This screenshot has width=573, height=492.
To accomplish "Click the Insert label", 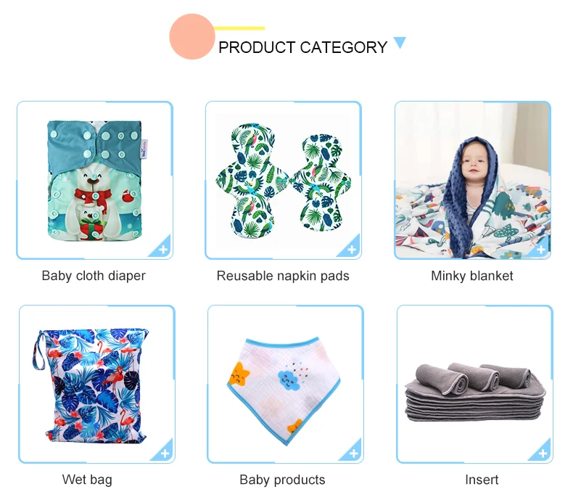I will point(482,480).
